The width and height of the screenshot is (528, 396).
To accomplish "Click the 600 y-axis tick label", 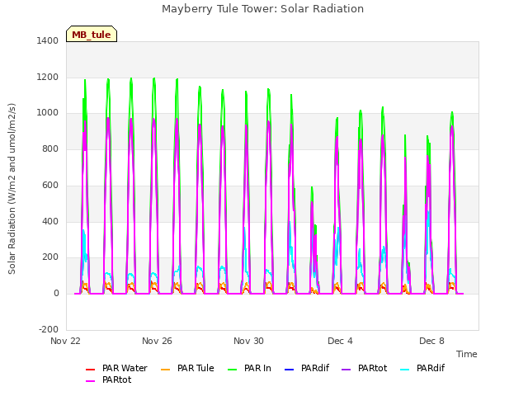I will click(x=50, y=185).
